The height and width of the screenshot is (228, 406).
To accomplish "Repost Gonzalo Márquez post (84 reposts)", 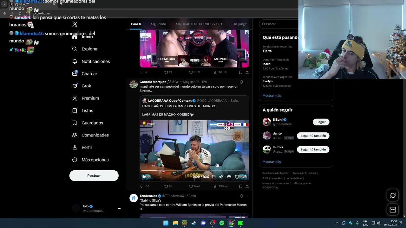I will [x=168, y=186].
